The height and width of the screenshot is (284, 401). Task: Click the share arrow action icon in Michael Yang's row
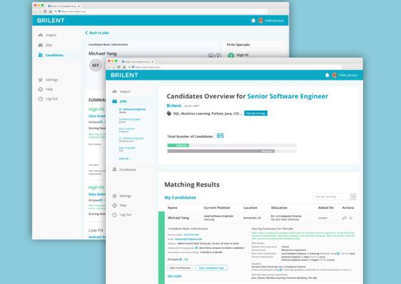tap(344, 218)
